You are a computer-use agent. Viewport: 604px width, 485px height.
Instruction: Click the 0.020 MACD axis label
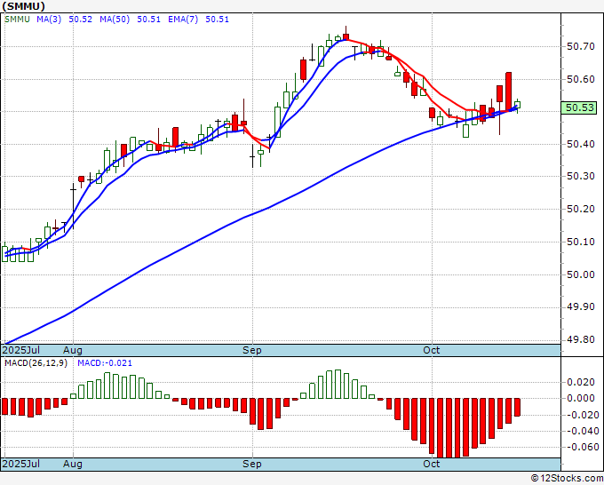click(581, 382)
